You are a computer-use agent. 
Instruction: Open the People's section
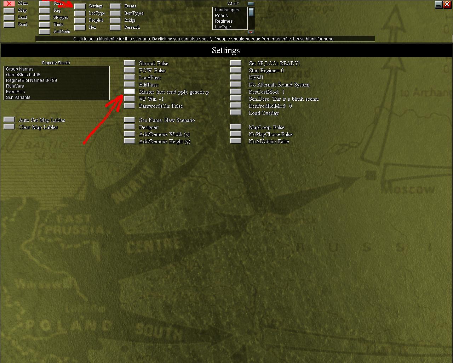(80, 21)
